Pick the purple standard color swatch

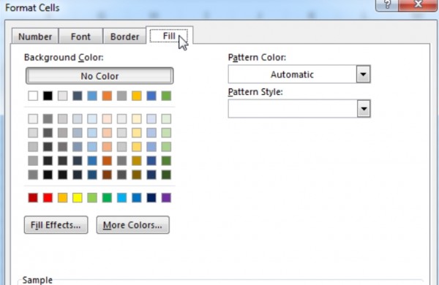click(166, 198)
